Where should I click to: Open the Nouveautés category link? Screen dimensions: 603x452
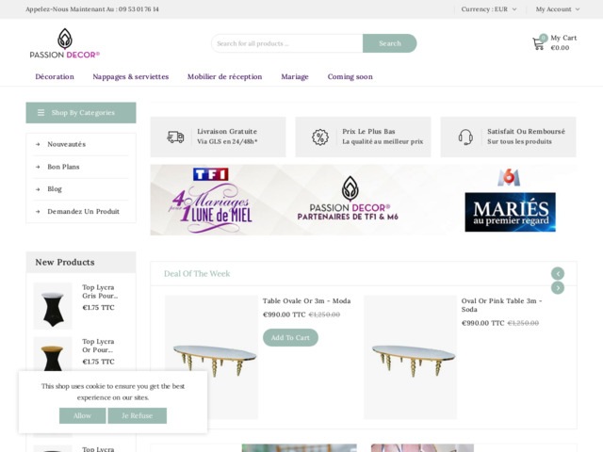(67, 144)
